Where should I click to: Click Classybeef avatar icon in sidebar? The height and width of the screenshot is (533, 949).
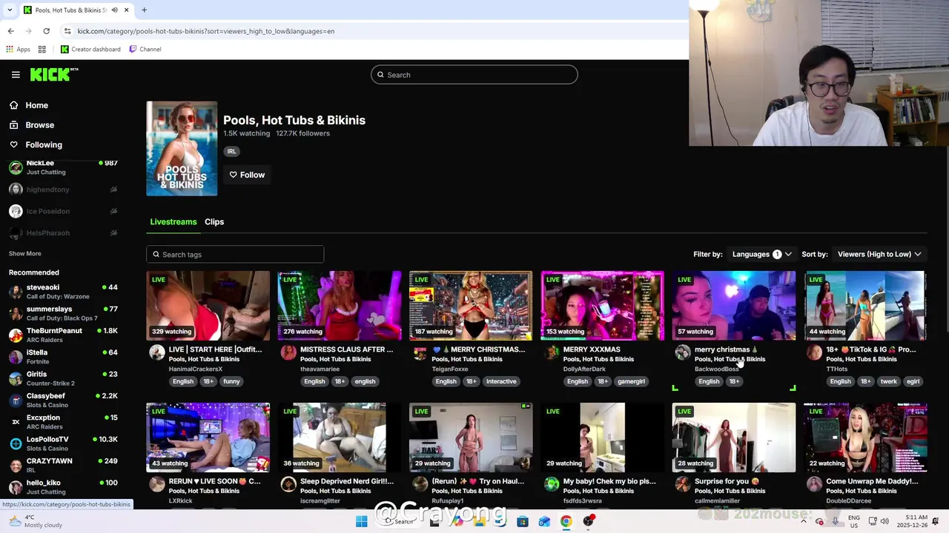[x=16, y=400]
